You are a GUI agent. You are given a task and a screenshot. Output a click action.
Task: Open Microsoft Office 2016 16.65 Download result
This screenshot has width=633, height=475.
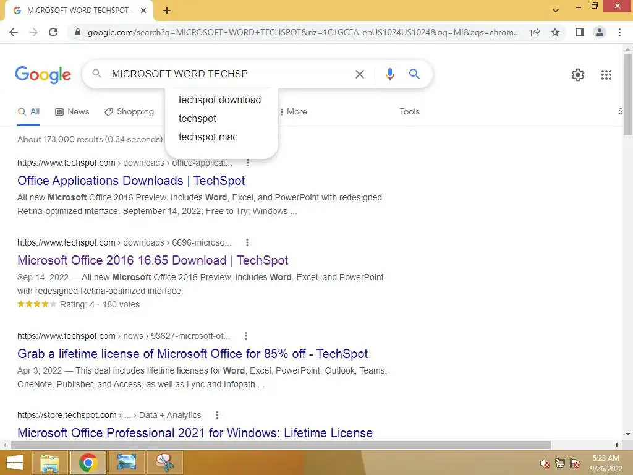pos(153,260)
